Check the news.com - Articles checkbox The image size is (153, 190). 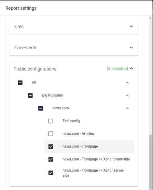[51, 134]
